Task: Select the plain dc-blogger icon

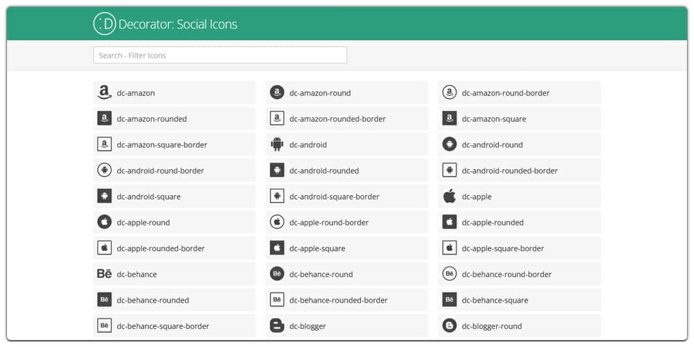Action: click(x=277, y=325)
